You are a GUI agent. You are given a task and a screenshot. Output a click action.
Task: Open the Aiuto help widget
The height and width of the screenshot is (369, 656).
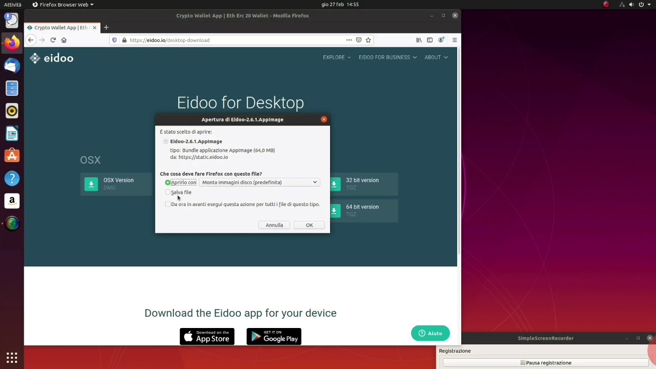pyautogui.click(x=430, y=333)
